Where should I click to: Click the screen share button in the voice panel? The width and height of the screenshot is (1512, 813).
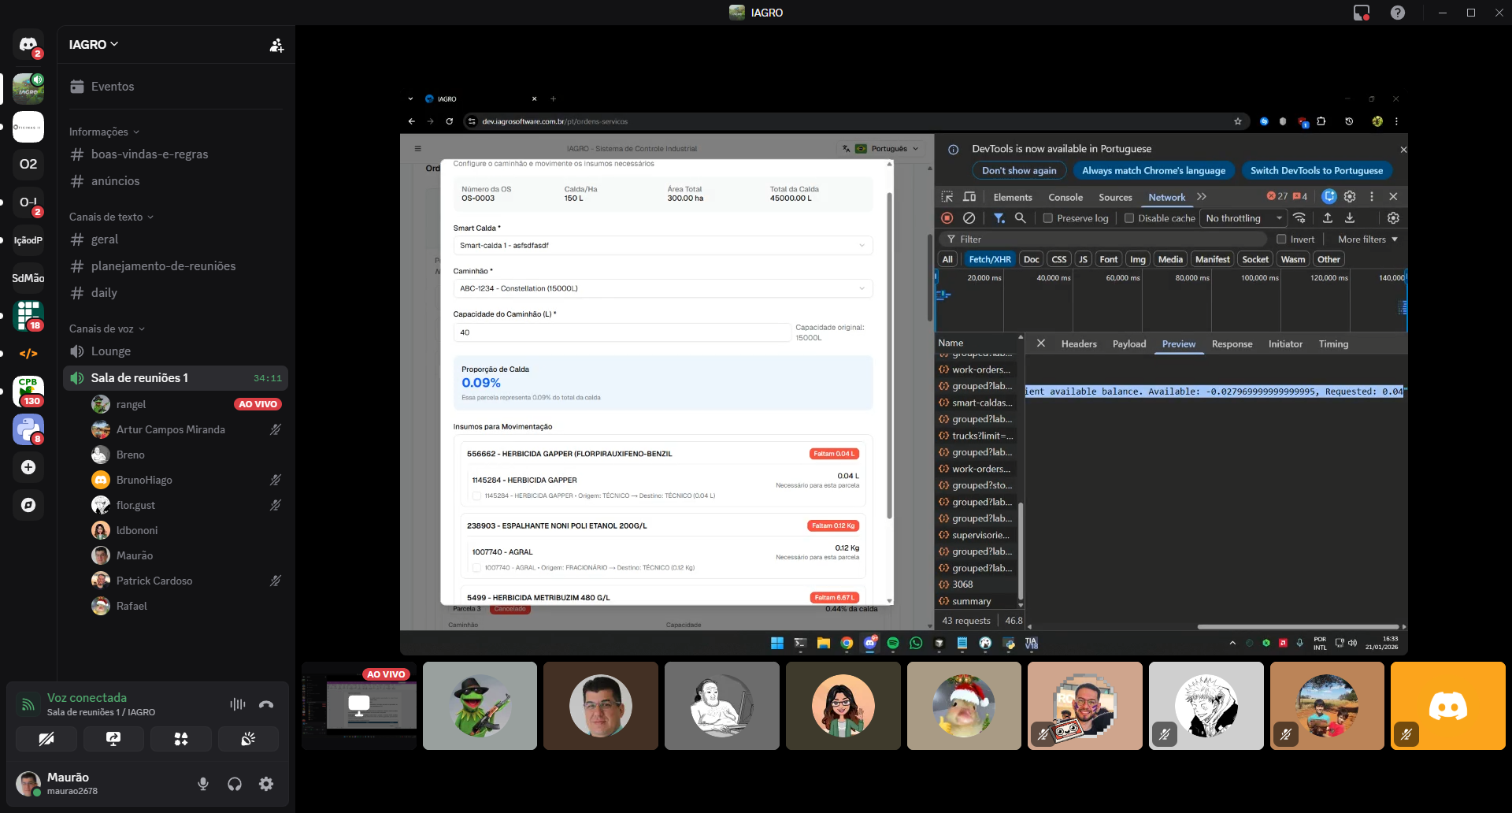pyautogui.click(x=113, y=739)
